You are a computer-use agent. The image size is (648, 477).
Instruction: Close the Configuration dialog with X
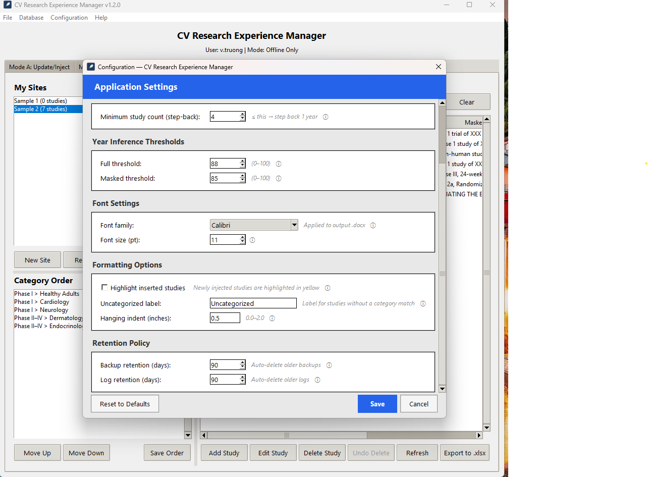point(438,67)
